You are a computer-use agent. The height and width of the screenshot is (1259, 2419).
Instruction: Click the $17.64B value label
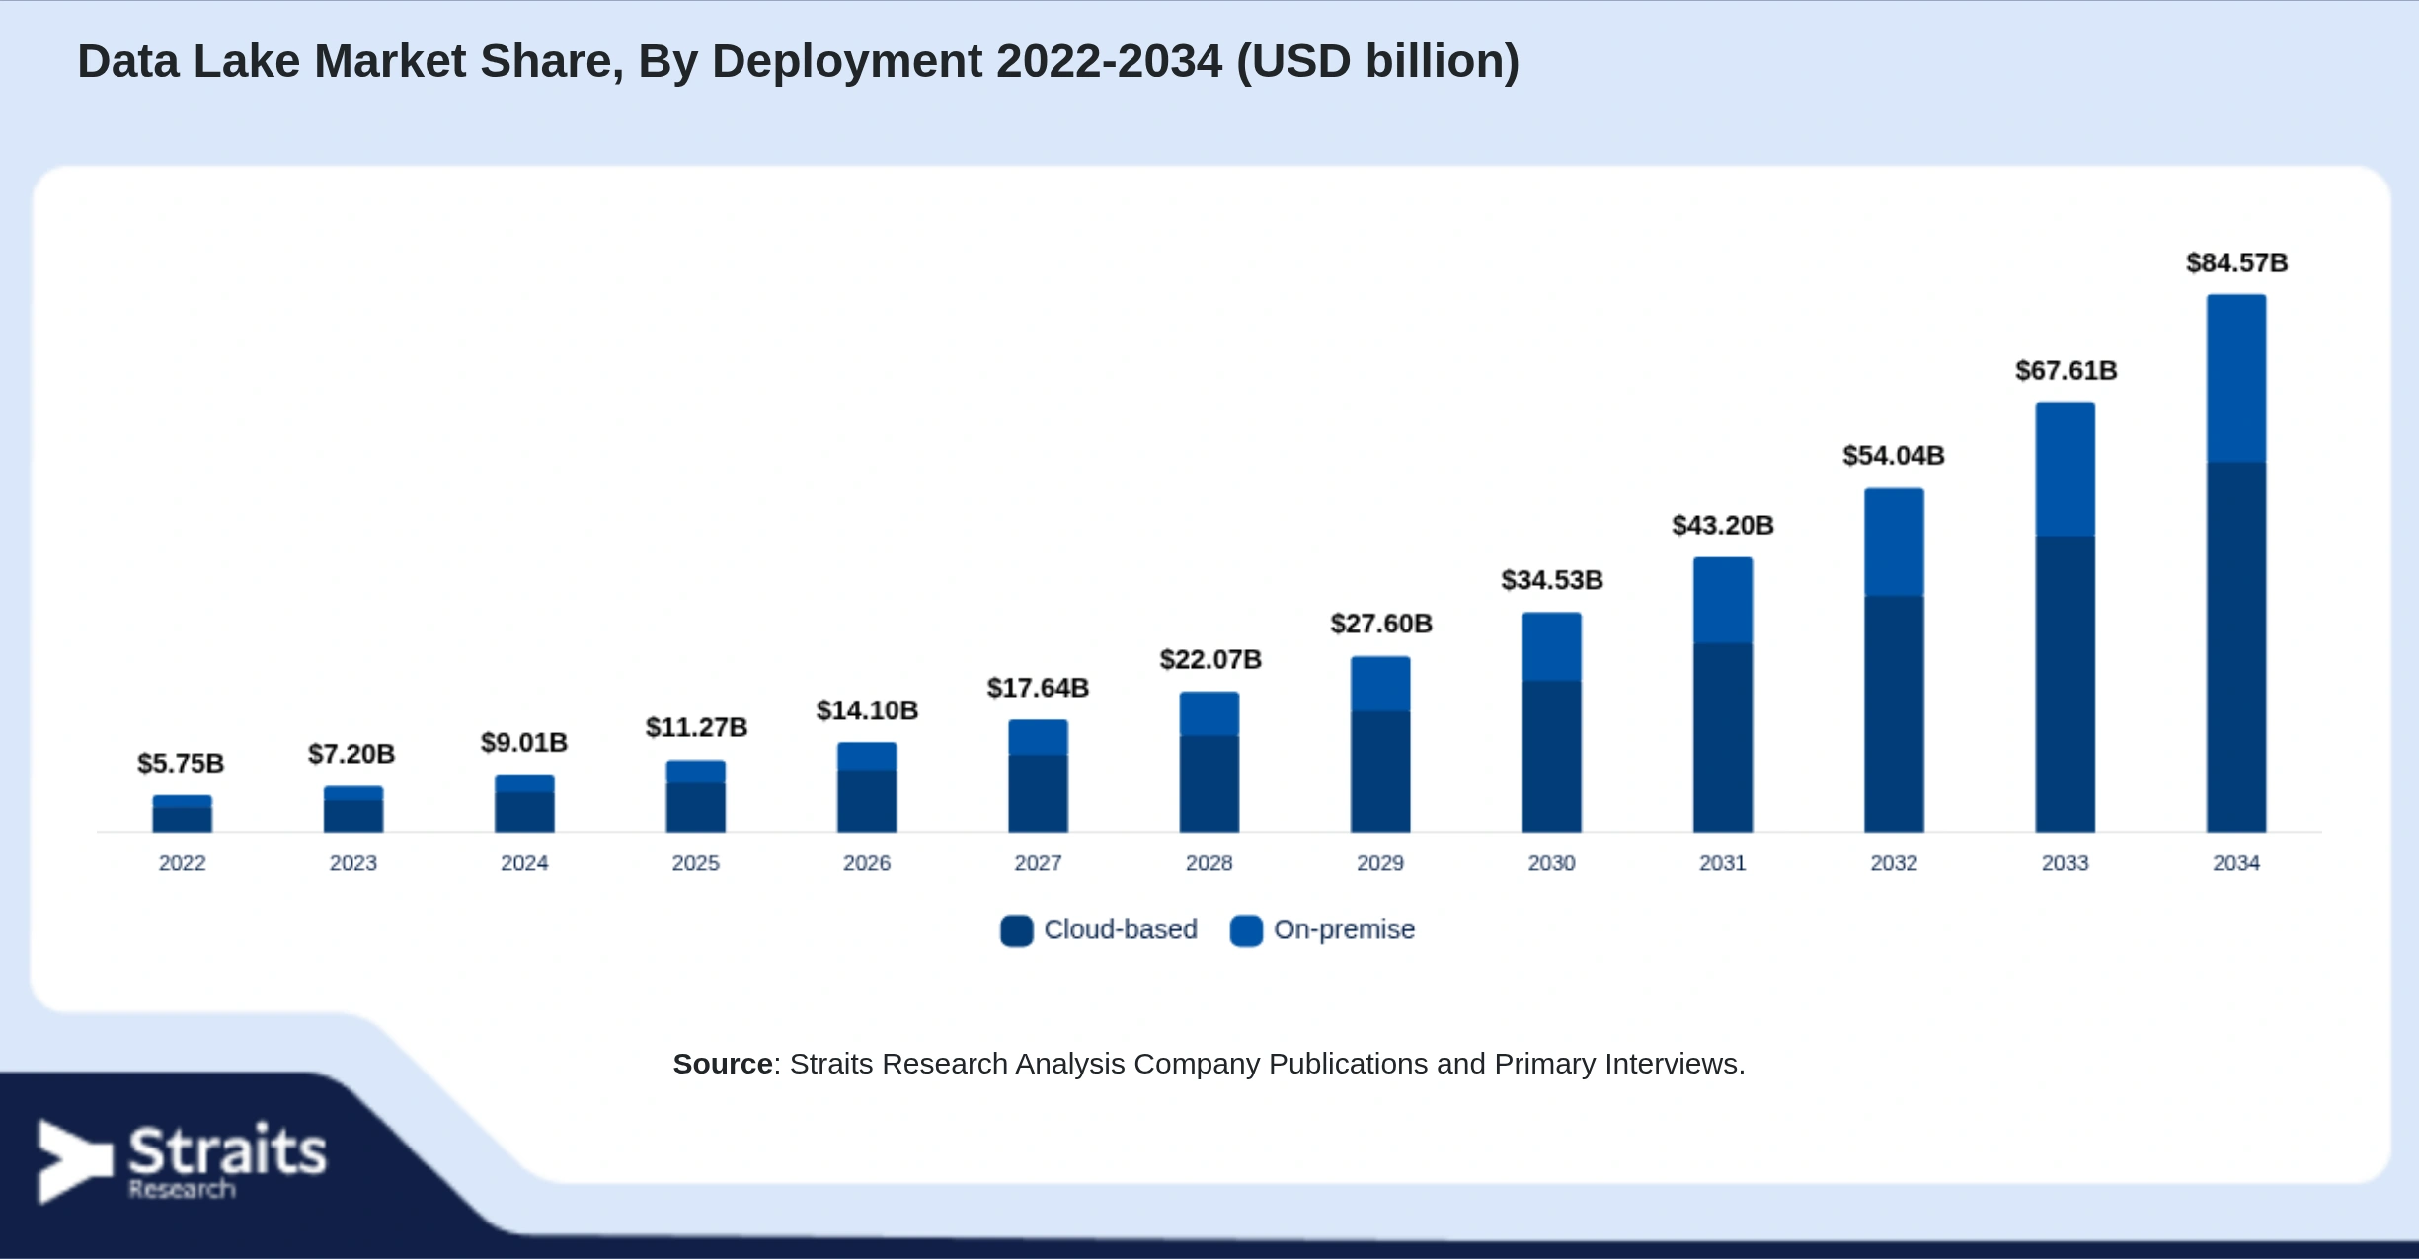(1038, 688)
